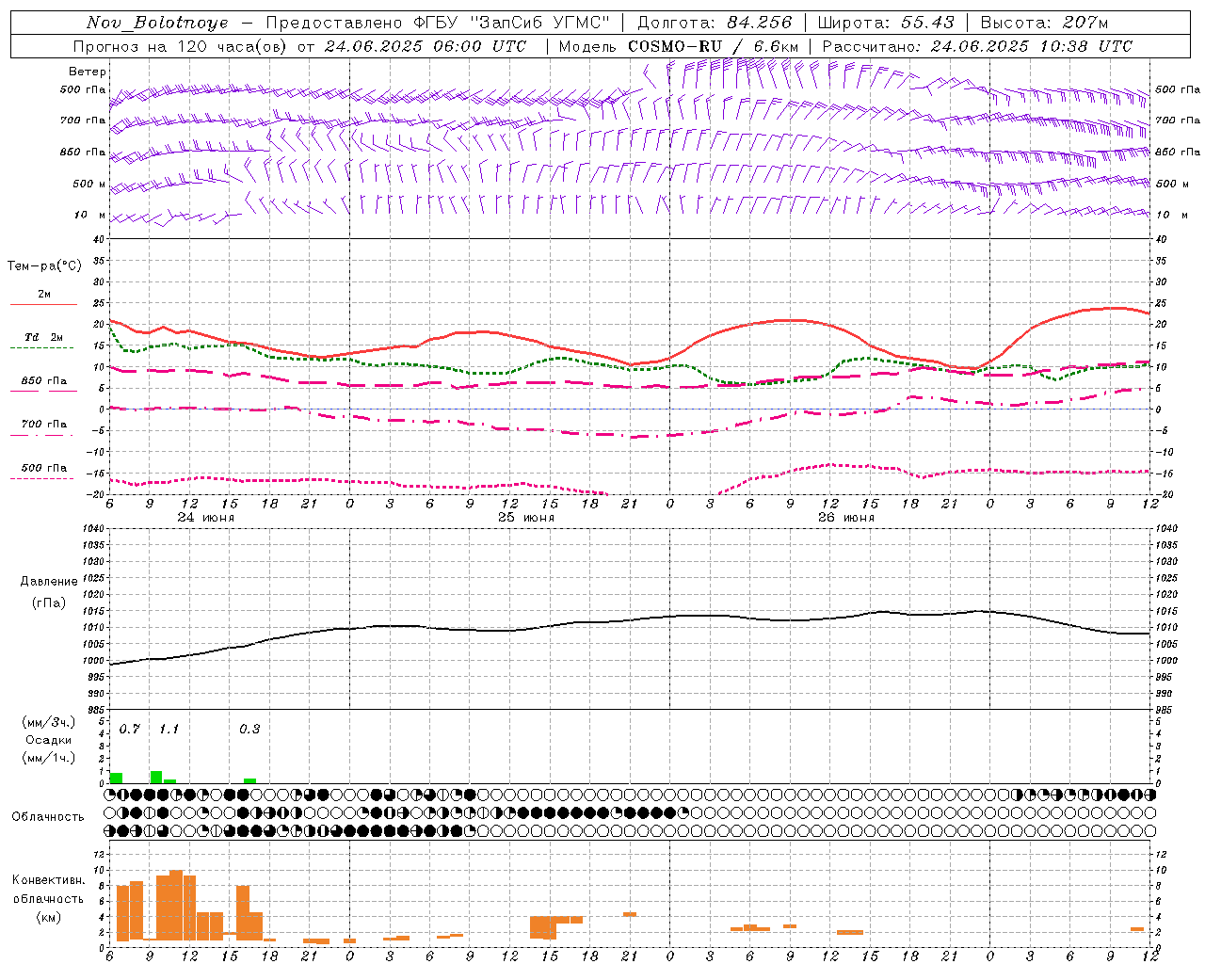The height and width of the screenshot is (964, 1205).
Task: Click the 0.3 precipitation amount value
Action: coord(249,730)
